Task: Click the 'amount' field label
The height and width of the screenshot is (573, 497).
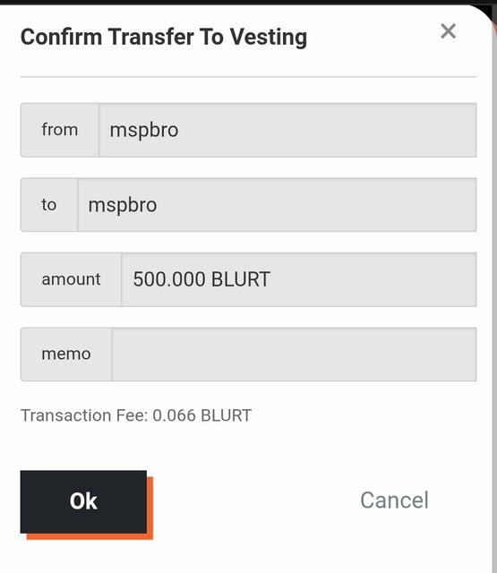Action: coord(71,279)
